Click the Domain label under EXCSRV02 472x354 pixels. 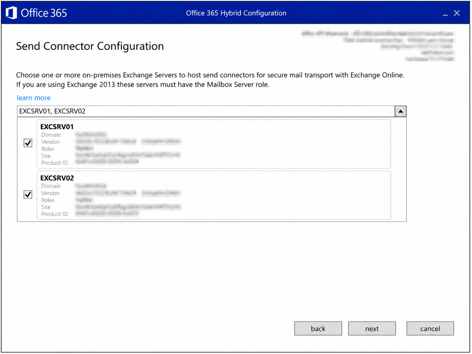pyautogui.click(x=51, y=186)
